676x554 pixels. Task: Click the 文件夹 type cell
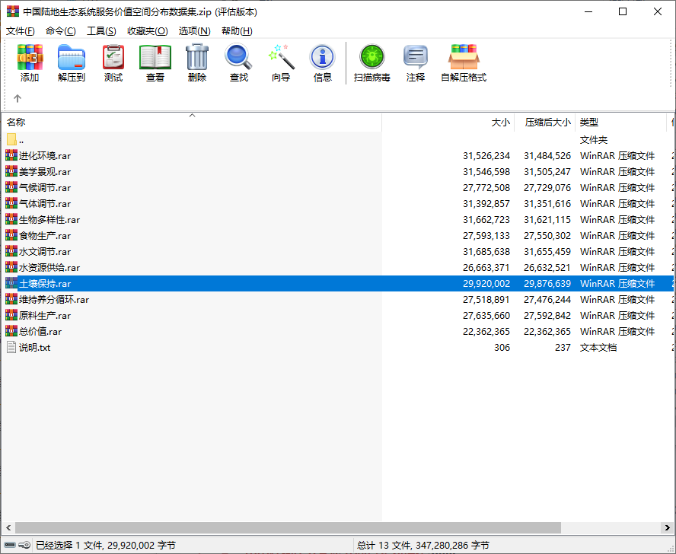593,140
